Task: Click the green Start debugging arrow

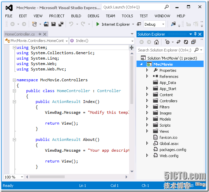Action: (98, 24)
